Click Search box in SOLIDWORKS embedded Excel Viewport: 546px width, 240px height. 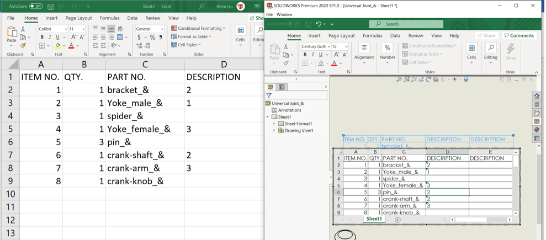(x=406, y=24)
